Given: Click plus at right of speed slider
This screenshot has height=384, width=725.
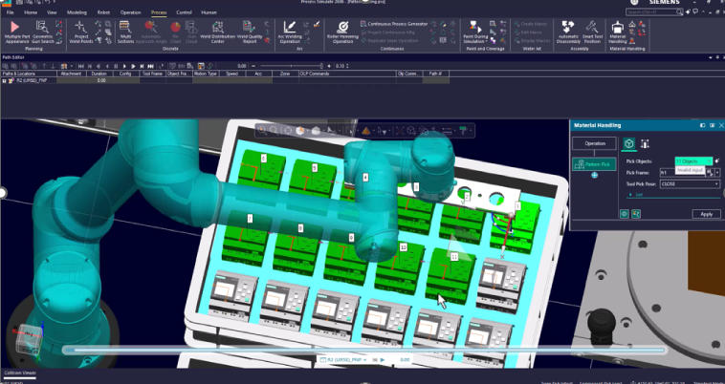Looking at the screenshot, I should pos(329,66).
